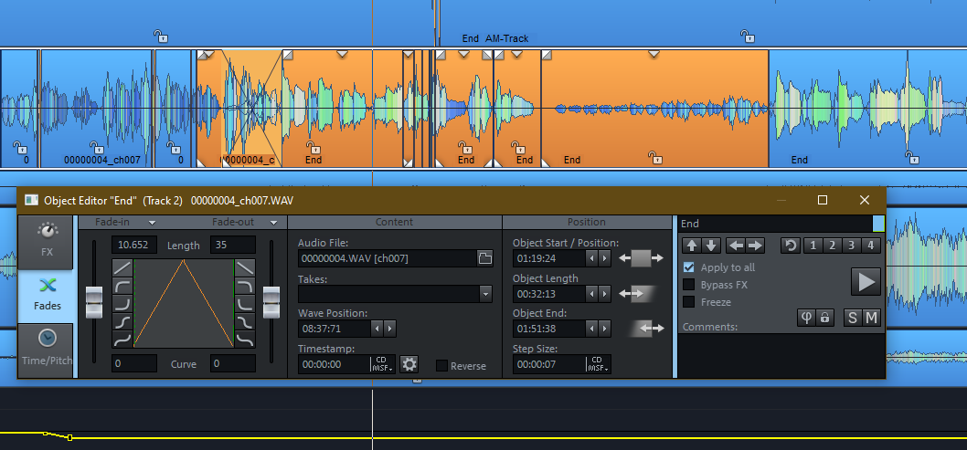This screenshot has width=967, height=450.
Task: Select snapshot button 2
Action: [x=832, y=246]
